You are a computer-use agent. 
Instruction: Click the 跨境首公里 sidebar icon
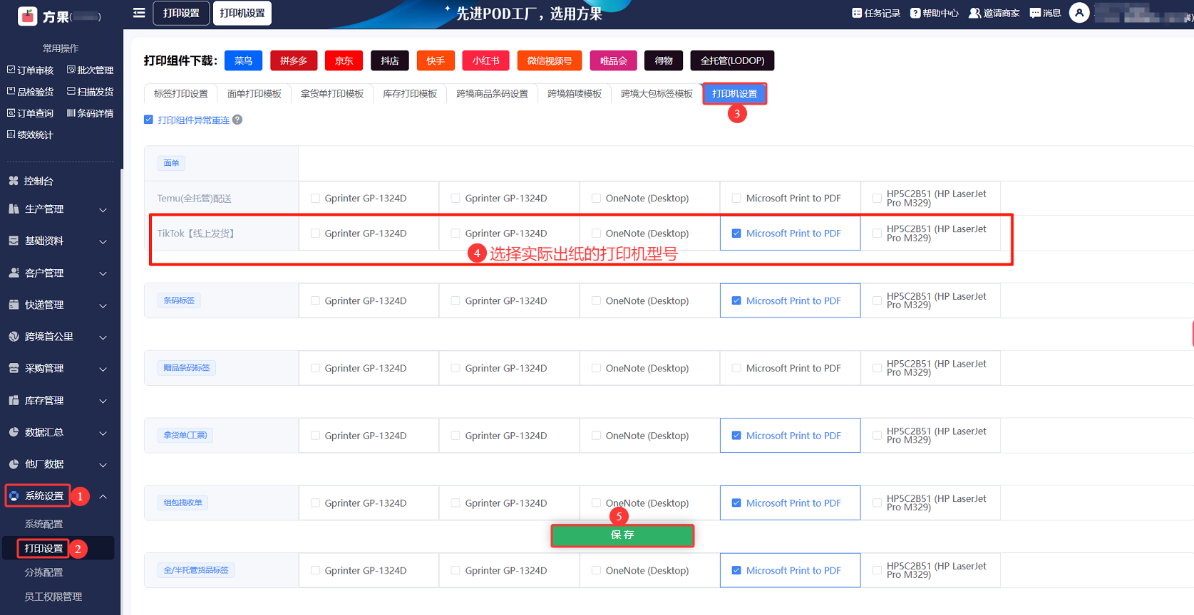coord(14,336)
